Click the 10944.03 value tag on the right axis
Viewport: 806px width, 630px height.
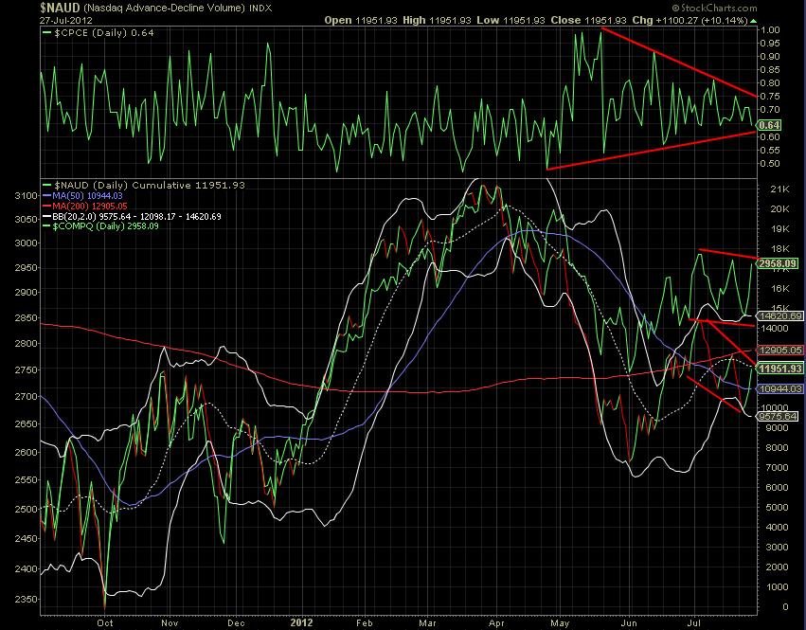780,388
